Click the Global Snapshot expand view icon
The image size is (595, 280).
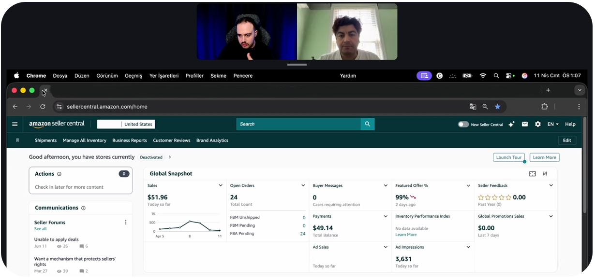click(533, 174)
